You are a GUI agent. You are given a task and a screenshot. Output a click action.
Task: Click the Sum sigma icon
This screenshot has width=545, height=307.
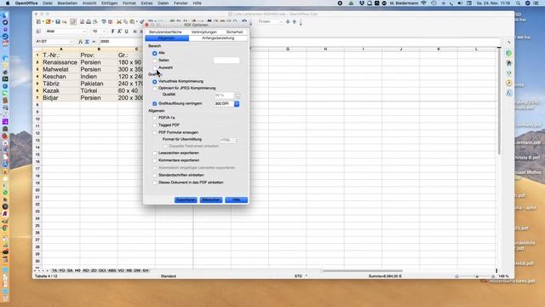[87, 42]
